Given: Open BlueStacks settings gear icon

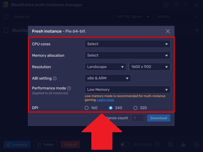Looking at the screenshot, I should point(196,144).
